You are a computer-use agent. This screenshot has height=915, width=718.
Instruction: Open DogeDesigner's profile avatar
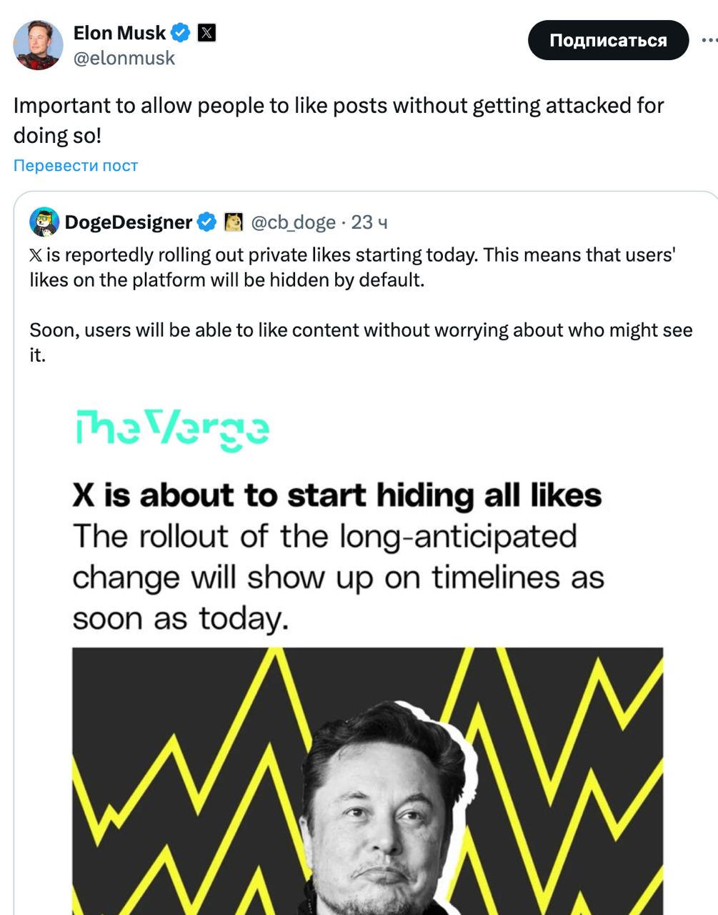point(43,222)
